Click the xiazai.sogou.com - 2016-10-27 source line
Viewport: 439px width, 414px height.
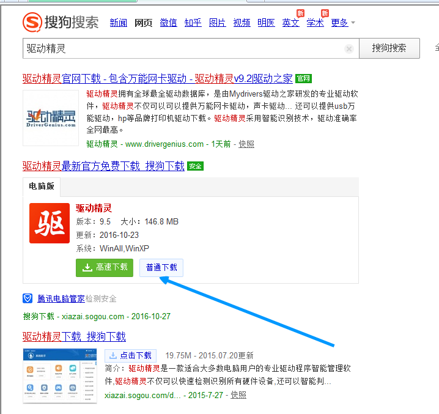97,317
